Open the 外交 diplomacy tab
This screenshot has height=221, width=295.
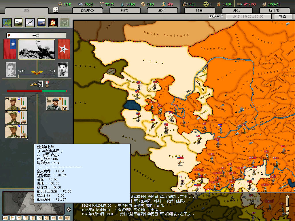pos(237,10)
